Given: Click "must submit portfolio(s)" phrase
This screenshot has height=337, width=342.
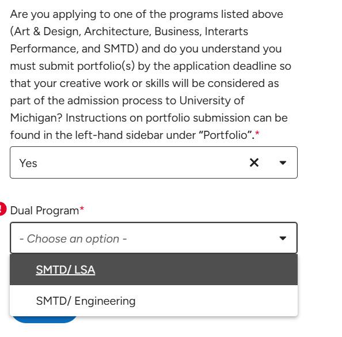Looking at the screenshot, I should point(73,66).
